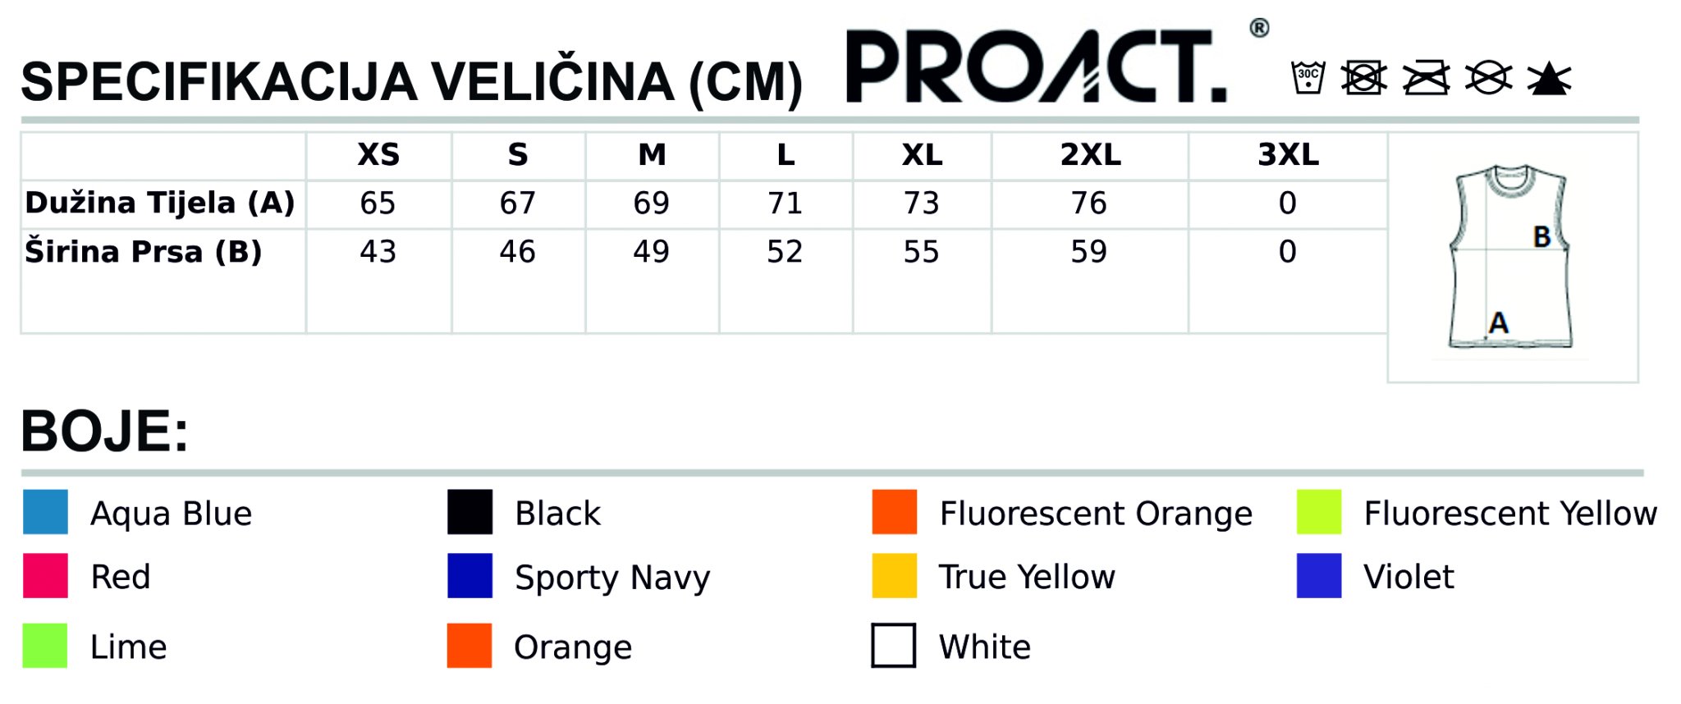The height and width of the screenshot is (704, 1681).
Task: Pick the Fluorescent Yellow swatch
Action: (x=1319, y=512)
